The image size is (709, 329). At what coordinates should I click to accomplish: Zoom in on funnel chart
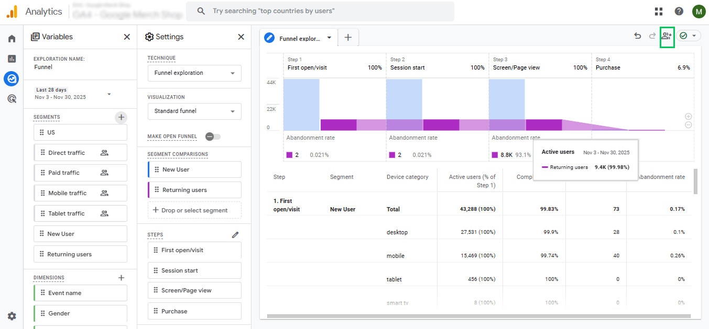[x=688, y=117]
